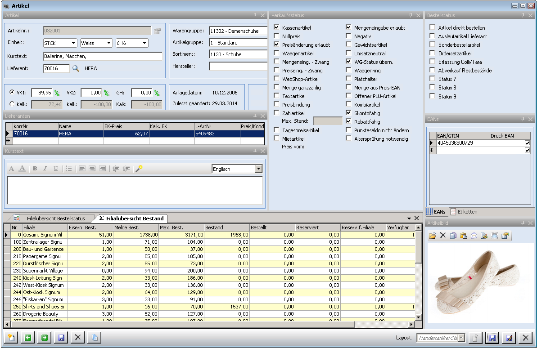537x348 pixels.
Task: Open the Englisch language dropdown
Action: (258, 169)
